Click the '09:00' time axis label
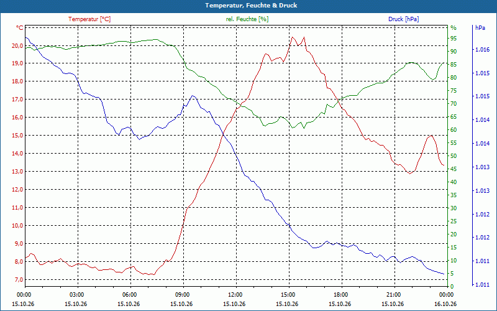 182,295
